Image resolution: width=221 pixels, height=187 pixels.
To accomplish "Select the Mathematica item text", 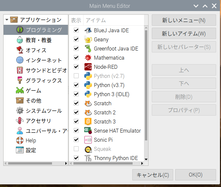I will pos(109,58).
